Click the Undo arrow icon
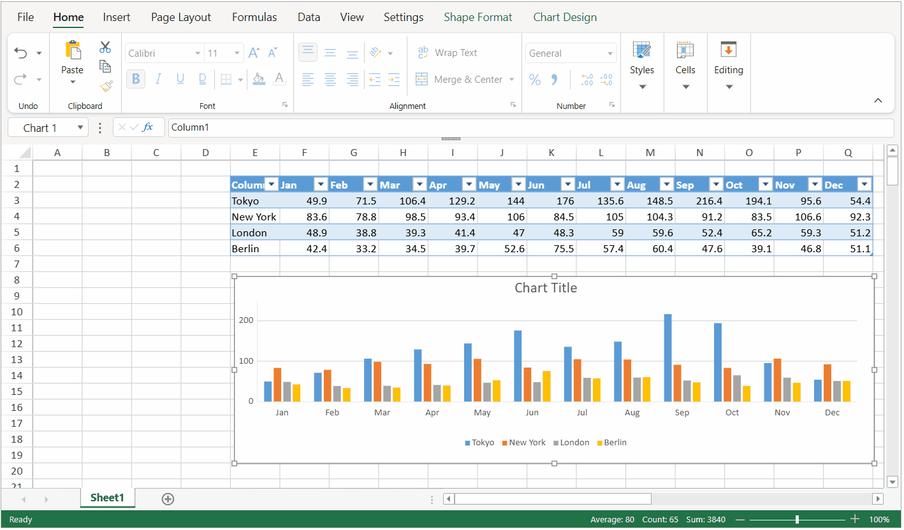The image size is (904, 530). [20, 53]
